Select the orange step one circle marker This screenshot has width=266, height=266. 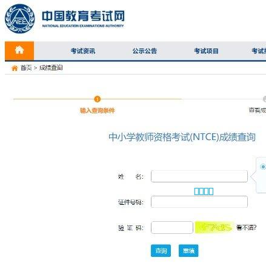(98, 99)
